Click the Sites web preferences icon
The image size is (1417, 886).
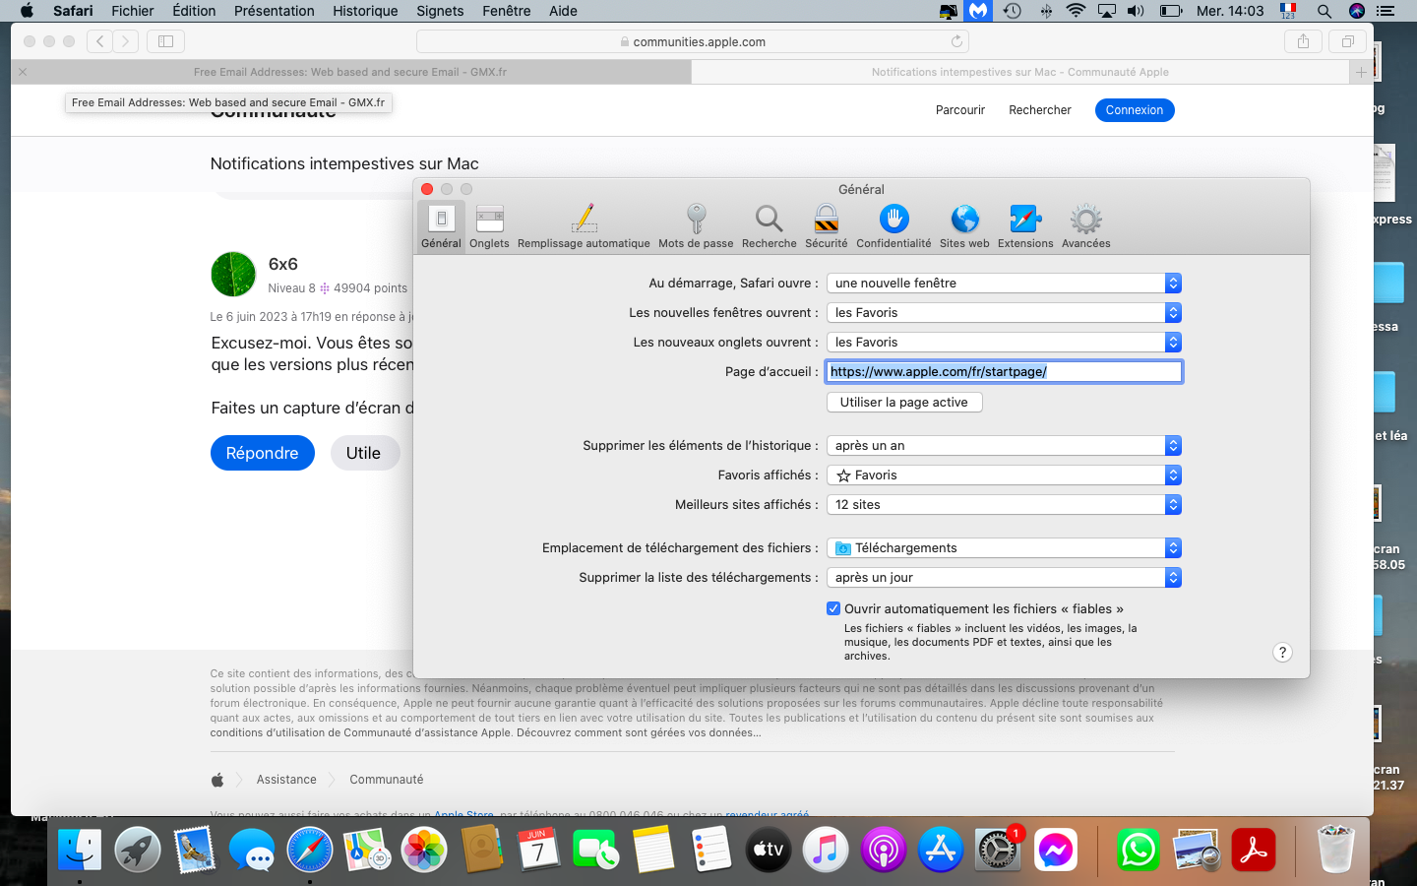pyautogui.click(x=964, y=226)
